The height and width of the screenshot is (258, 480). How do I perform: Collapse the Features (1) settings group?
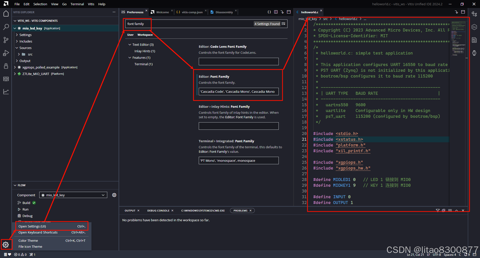pos(130,57)
